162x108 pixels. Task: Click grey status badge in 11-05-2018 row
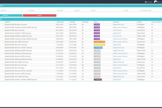click(x=97, y=74)
